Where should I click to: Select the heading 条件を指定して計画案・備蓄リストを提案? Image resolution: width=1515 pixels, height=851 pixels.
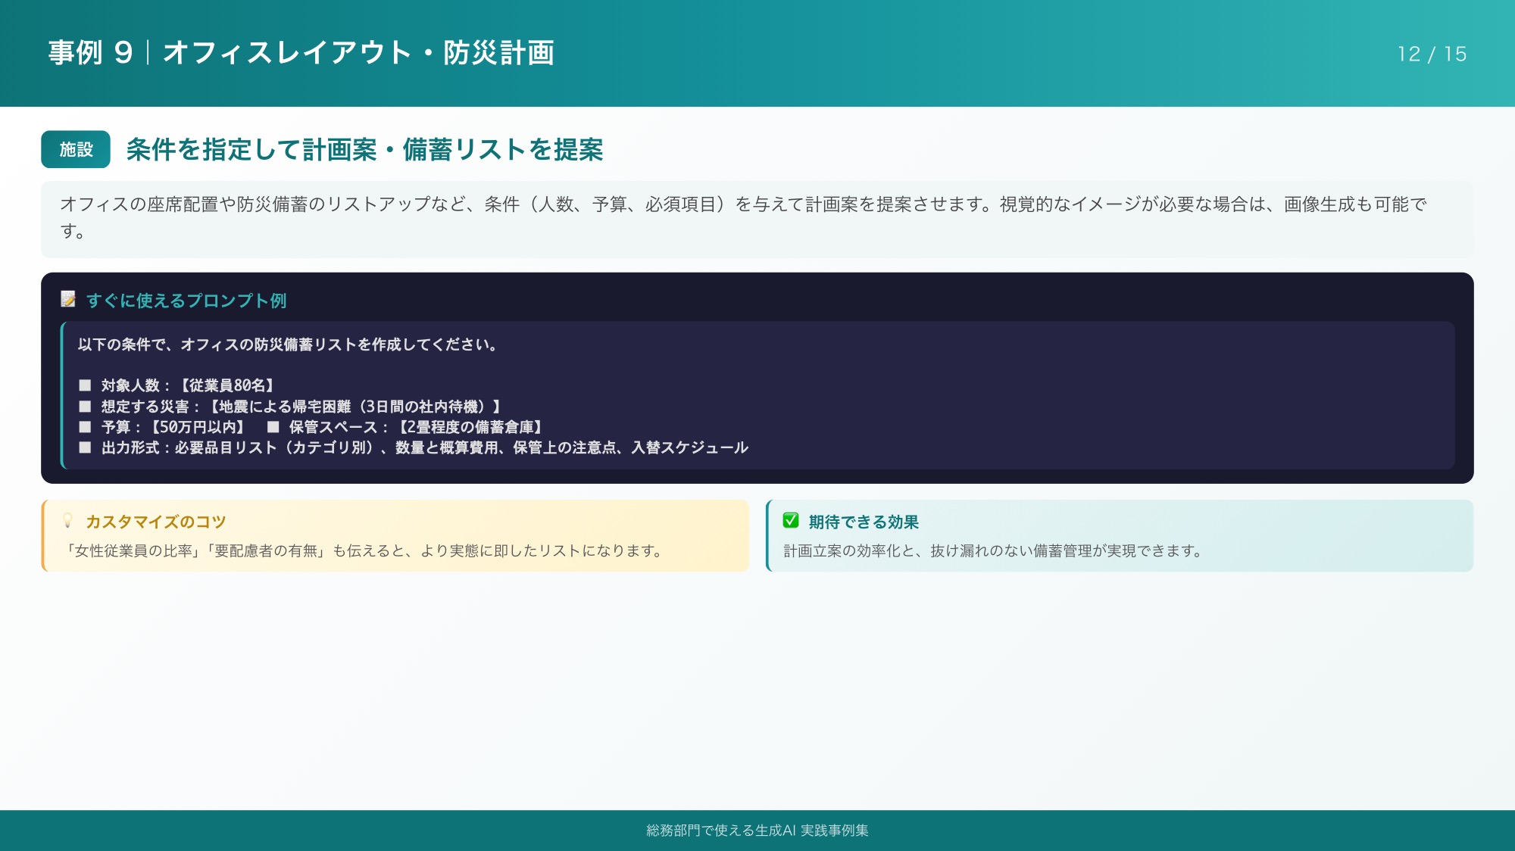[x=364, y=149]
